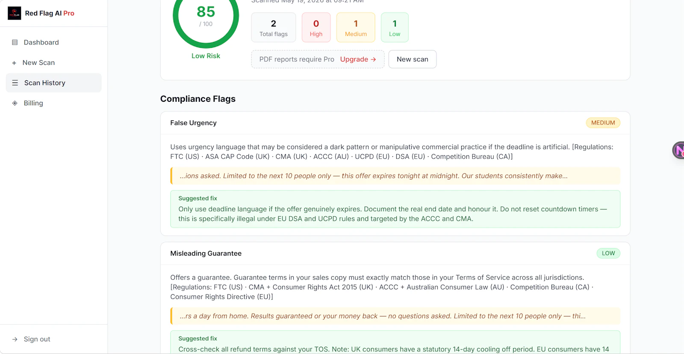
Task: Open Dashboard in the sidebar
Action: [54, 42]
